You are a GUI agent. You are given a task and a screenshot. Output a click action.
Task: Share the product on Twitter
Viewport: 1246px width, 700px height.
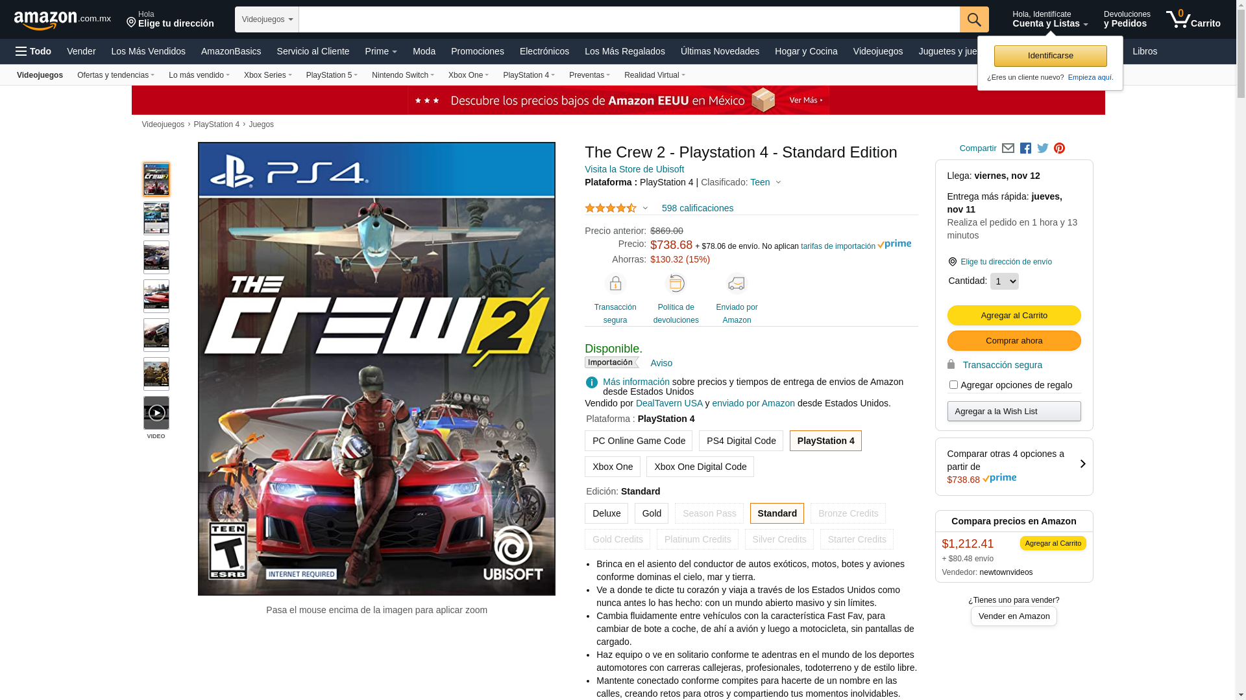[1043, 148]
